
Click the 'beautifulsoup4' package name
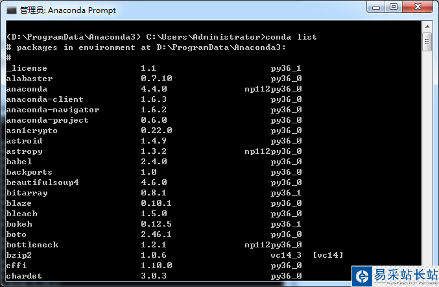click(x=43, y=182)
